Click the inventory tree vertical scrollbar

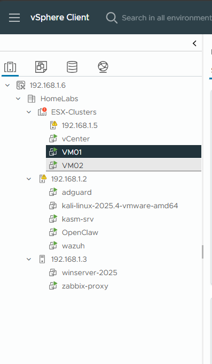pyautogui.click(x=202, y=252)
